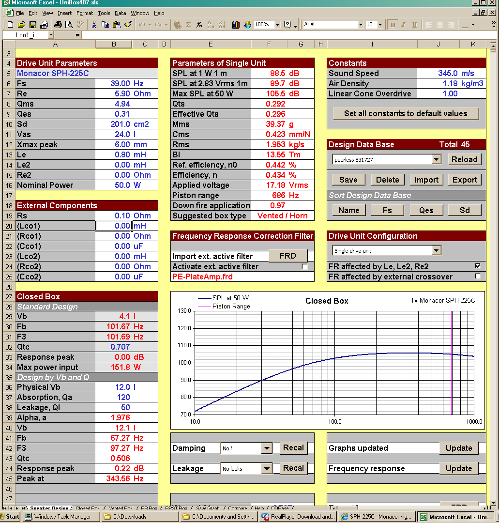Click the Undo arrow icon
The image size is (499, 523).
[x=142, y=24]
